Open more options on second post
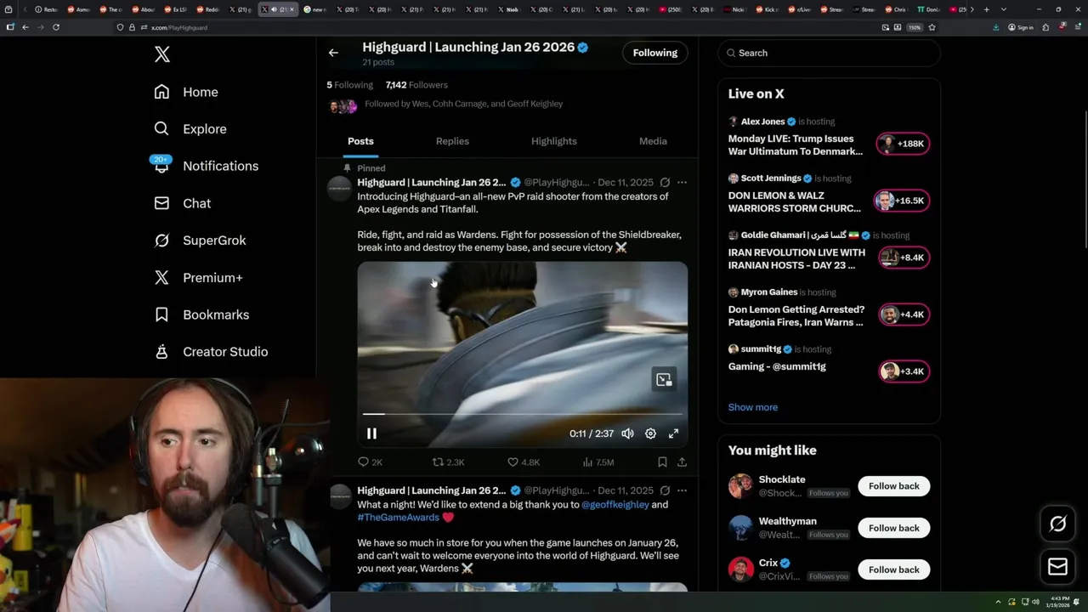 [682, 490]
